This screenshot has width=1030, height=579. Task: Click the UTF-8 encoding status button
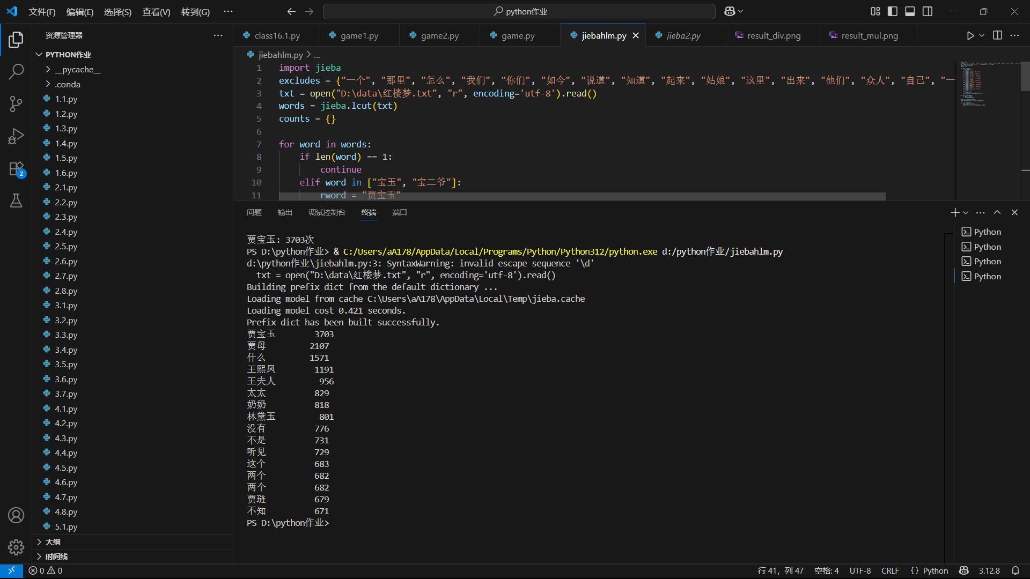click(860, 570)
